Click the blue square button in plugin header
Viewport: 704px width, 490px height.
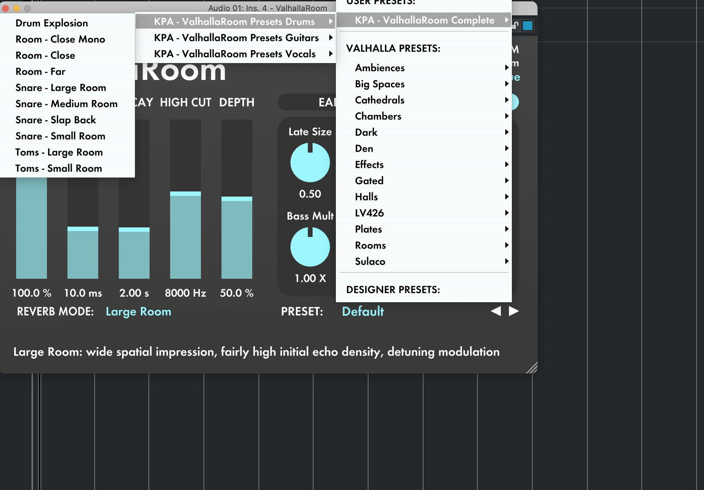coord(528,26)
